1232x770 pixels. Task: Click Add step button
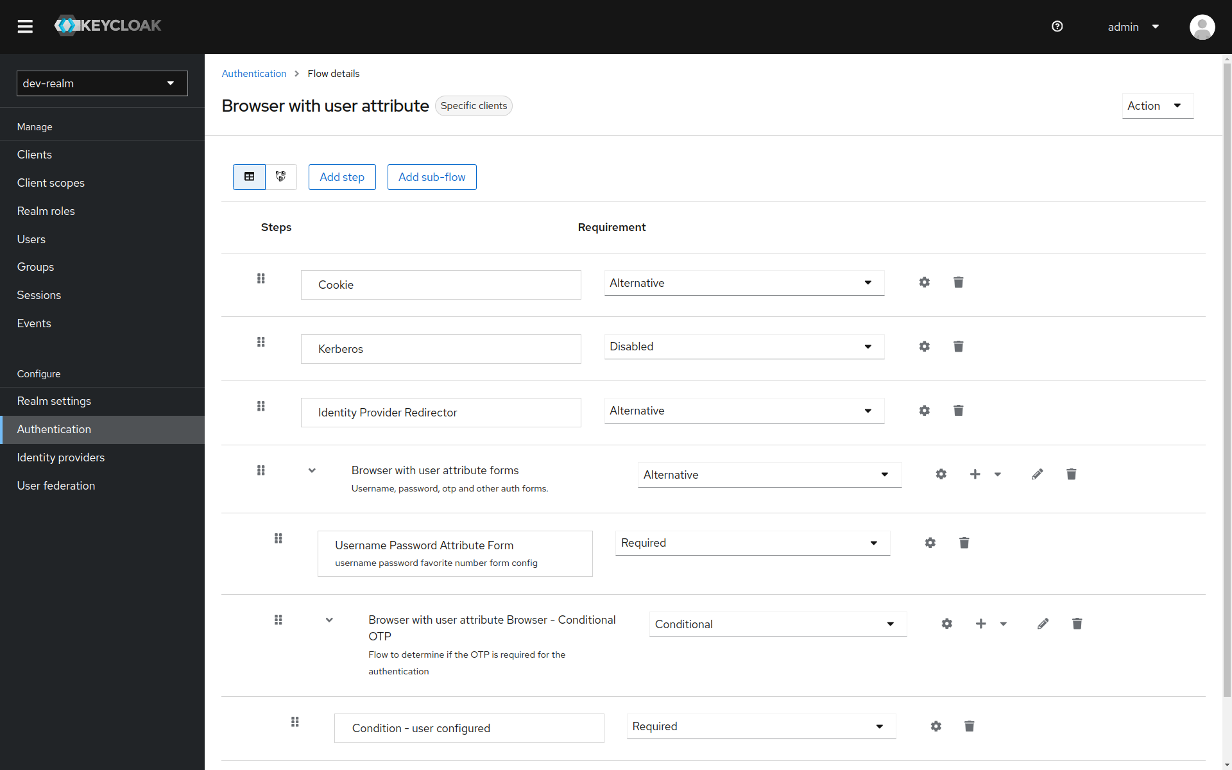341,176
